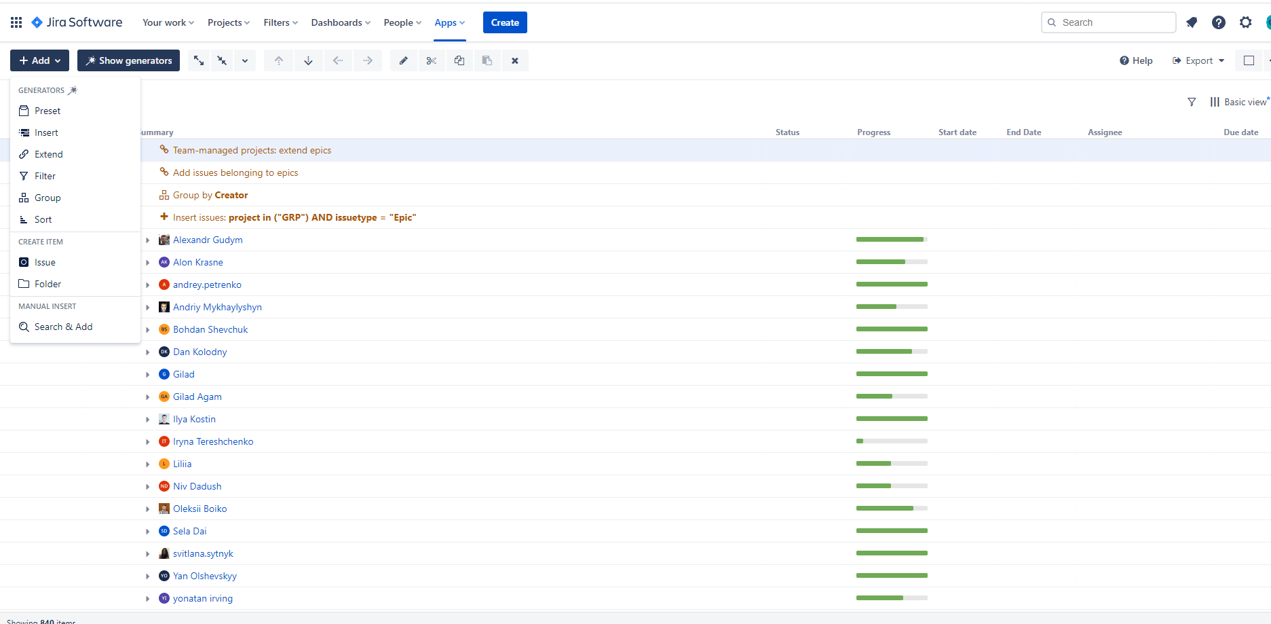Open the Your work dropdown

168,22
